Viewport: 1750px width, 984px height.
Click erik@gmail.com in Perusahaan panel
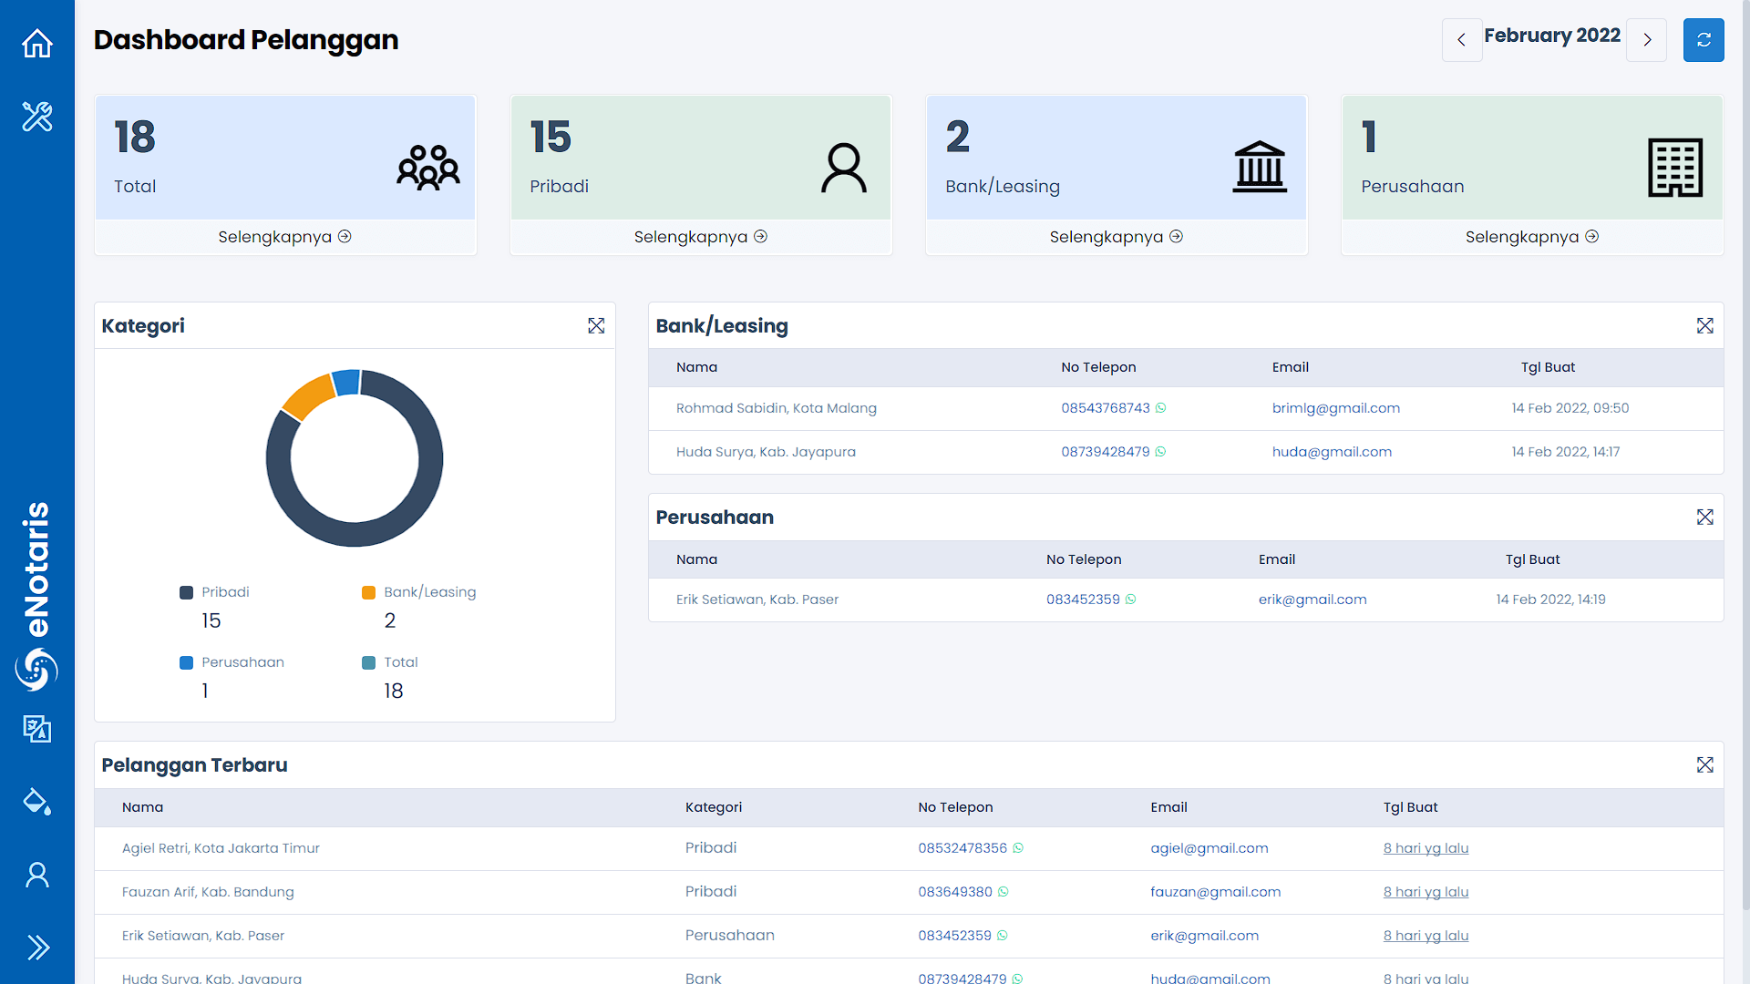point(1312,600)
